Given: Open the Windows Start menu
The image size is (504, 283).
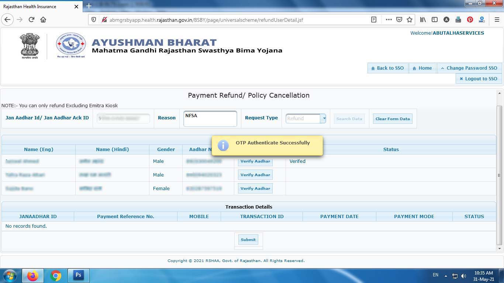Looking at the screenshot, I should pos(10,275).
